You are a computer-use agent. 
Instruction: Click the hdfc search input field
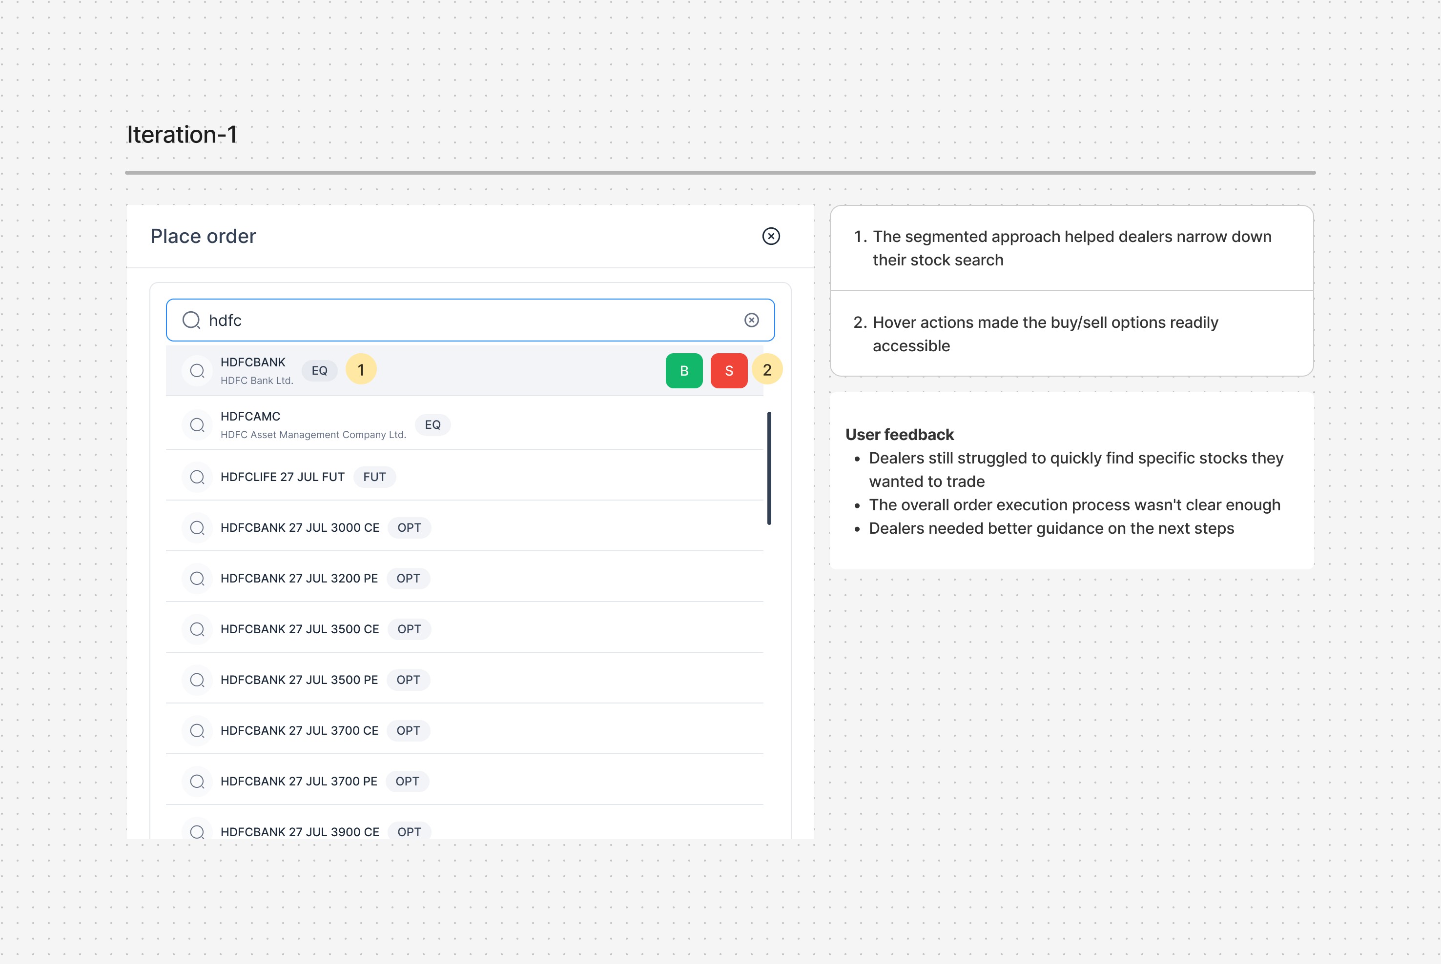click(468, 320)
